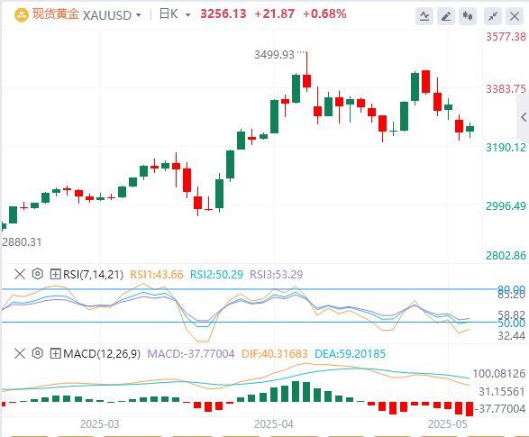This screenshot has width=529, height=437.
Task: Click the 3190.12 price axis label
Action: pos(506,148)
